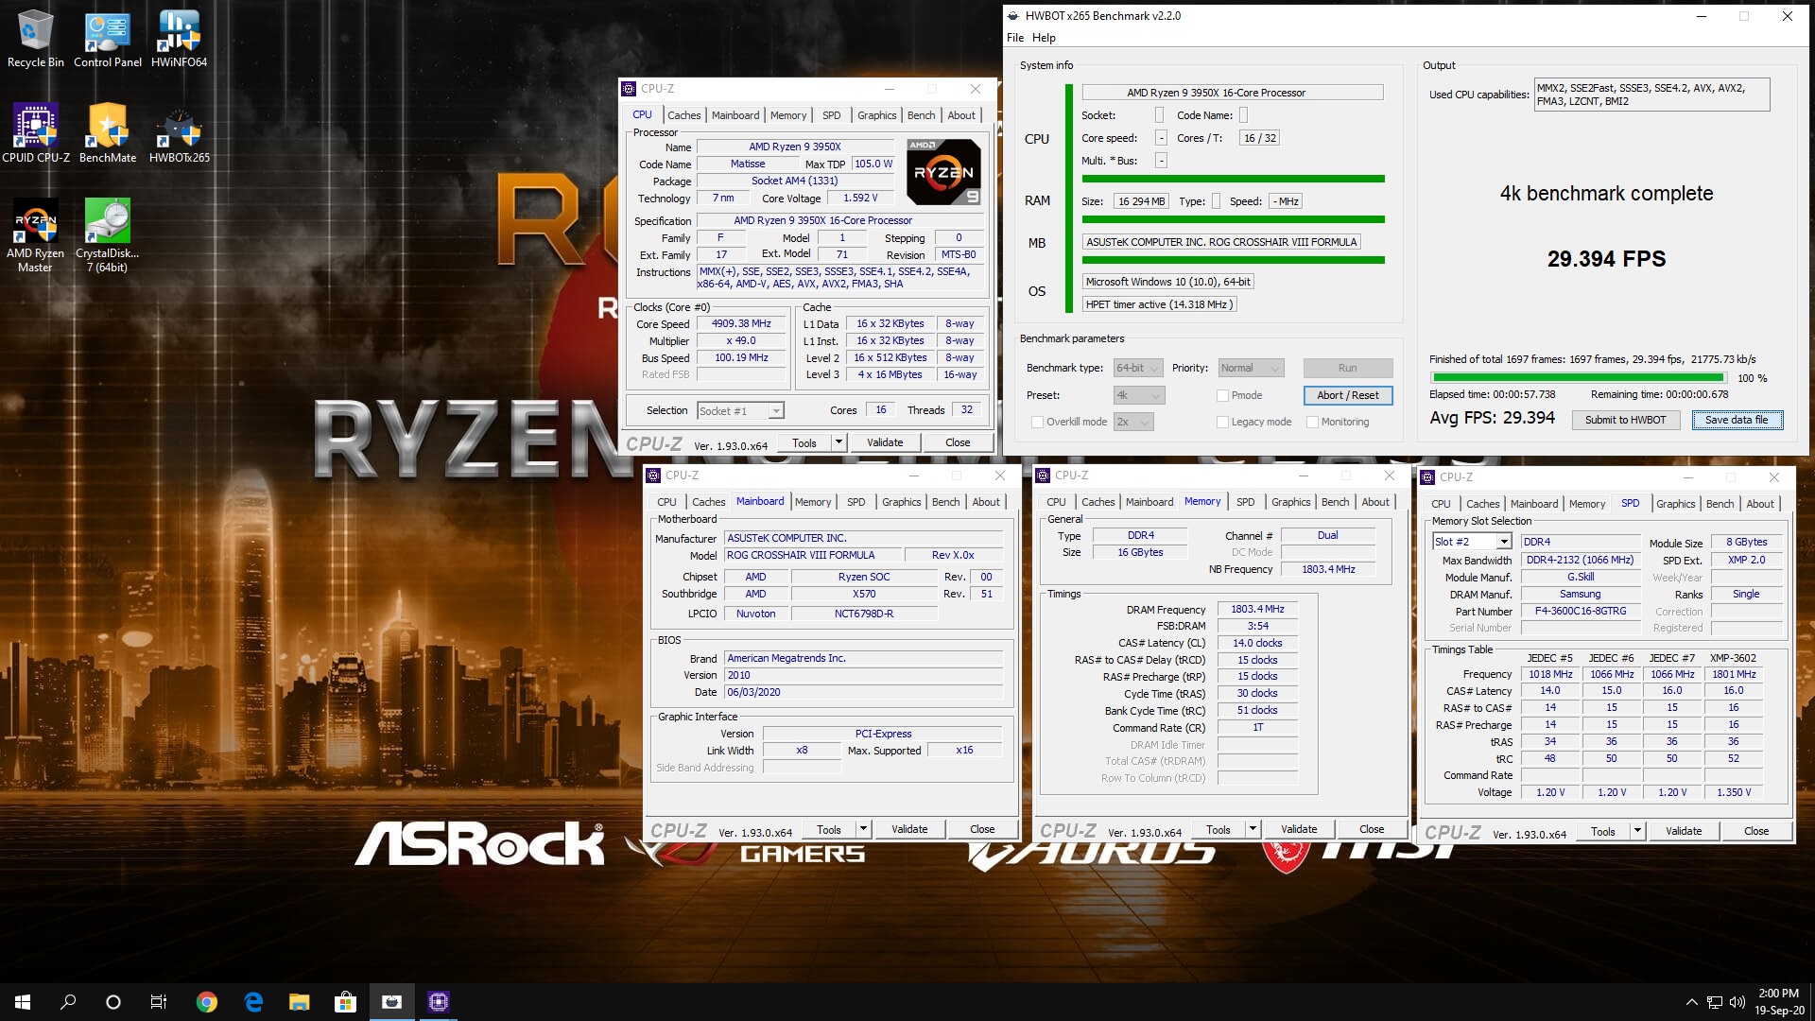The height and width of the screenshot is (1021, 1815).
Task: Click the 29.394 FPS result text
Action: click(x=1606, y=259)
